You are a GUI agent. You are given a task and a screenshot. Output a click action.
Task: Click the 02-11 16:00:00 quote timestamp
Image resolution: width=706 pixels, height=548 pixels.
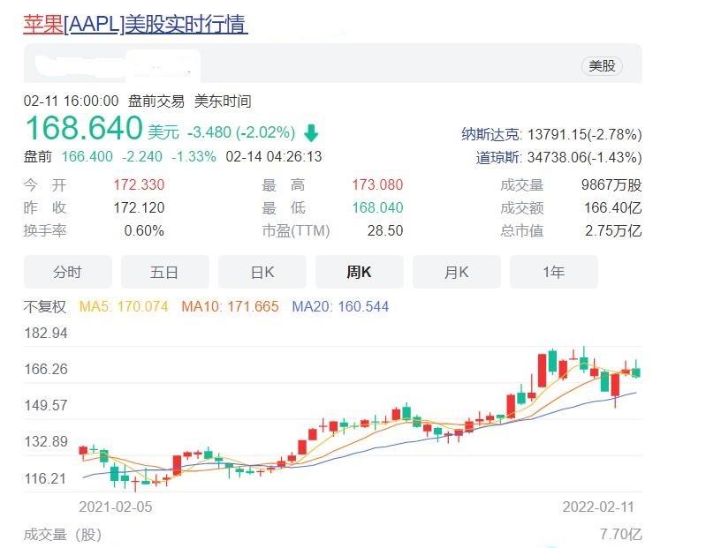[x=72, y=101]
